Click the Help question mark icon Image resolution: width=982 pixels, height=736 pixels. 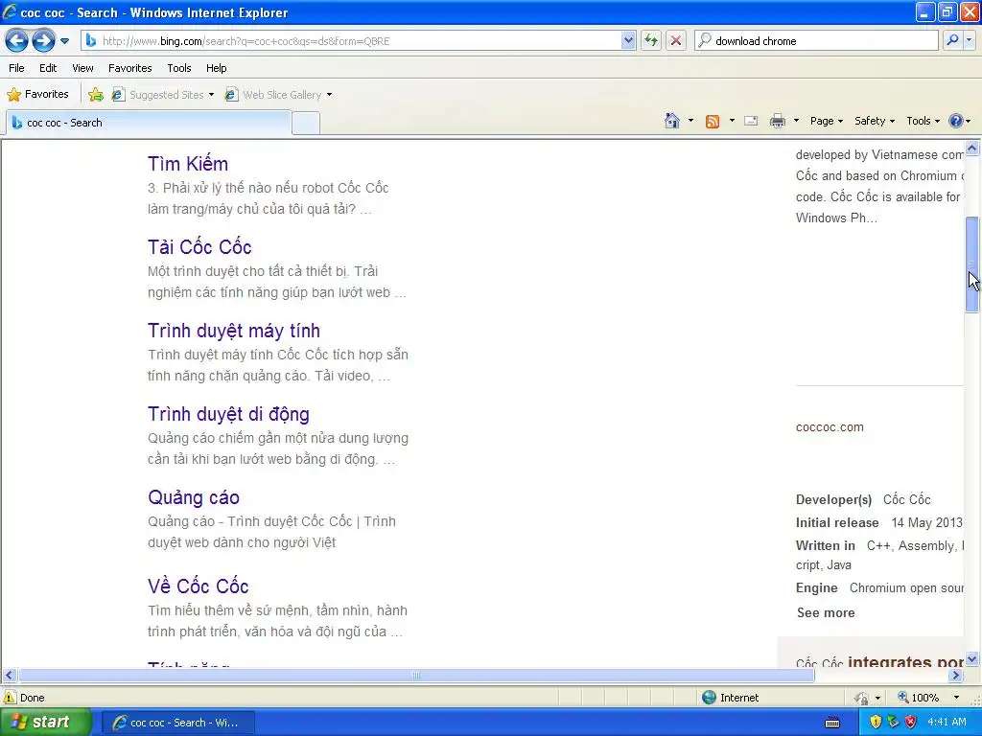[x=956, y=121]
